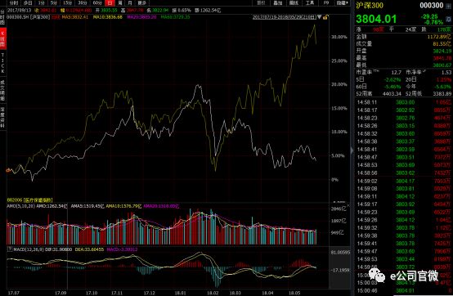Select the 月 monthly period tab

pyautogui.click(x=130, y=3)
